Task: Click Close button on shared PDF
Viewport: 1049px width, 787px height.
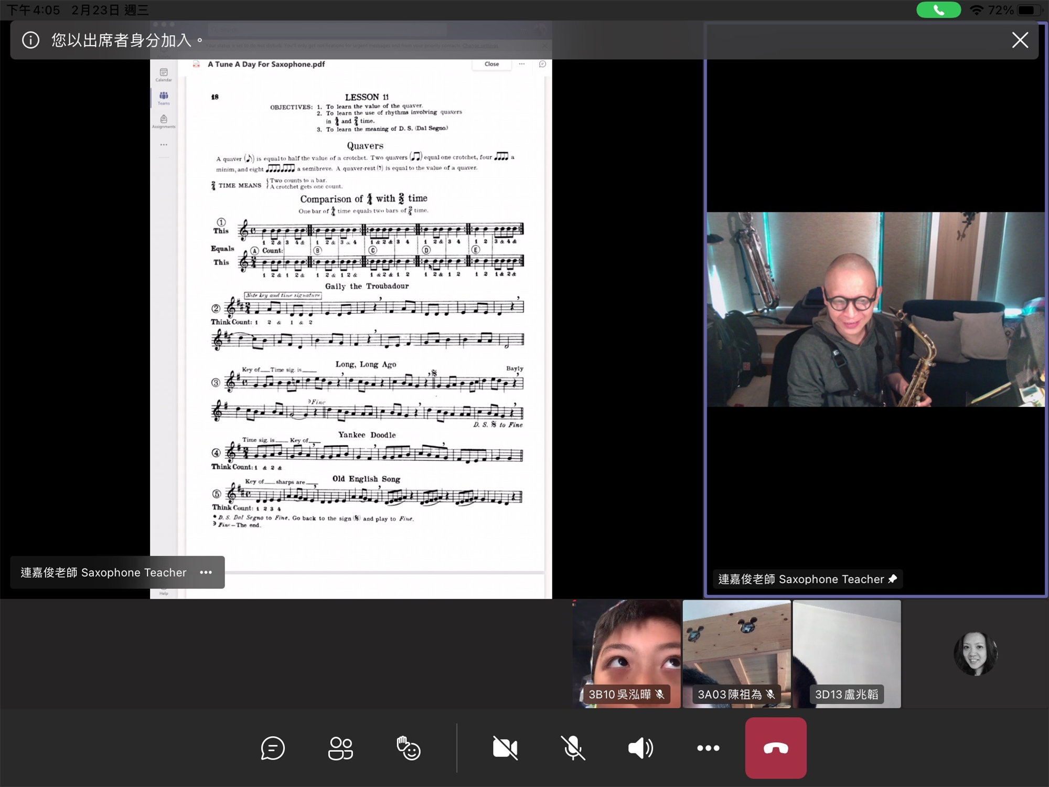Action: coord(491,64)
